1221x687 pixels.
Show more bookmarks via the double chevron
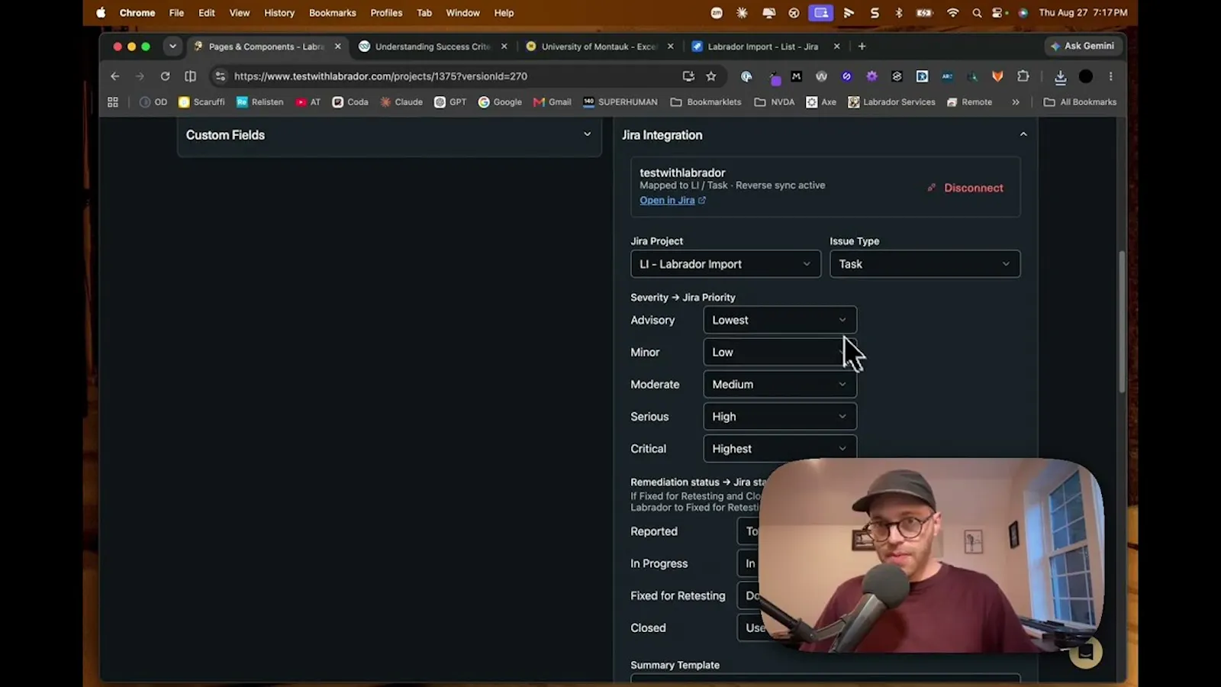point(1016,102)
